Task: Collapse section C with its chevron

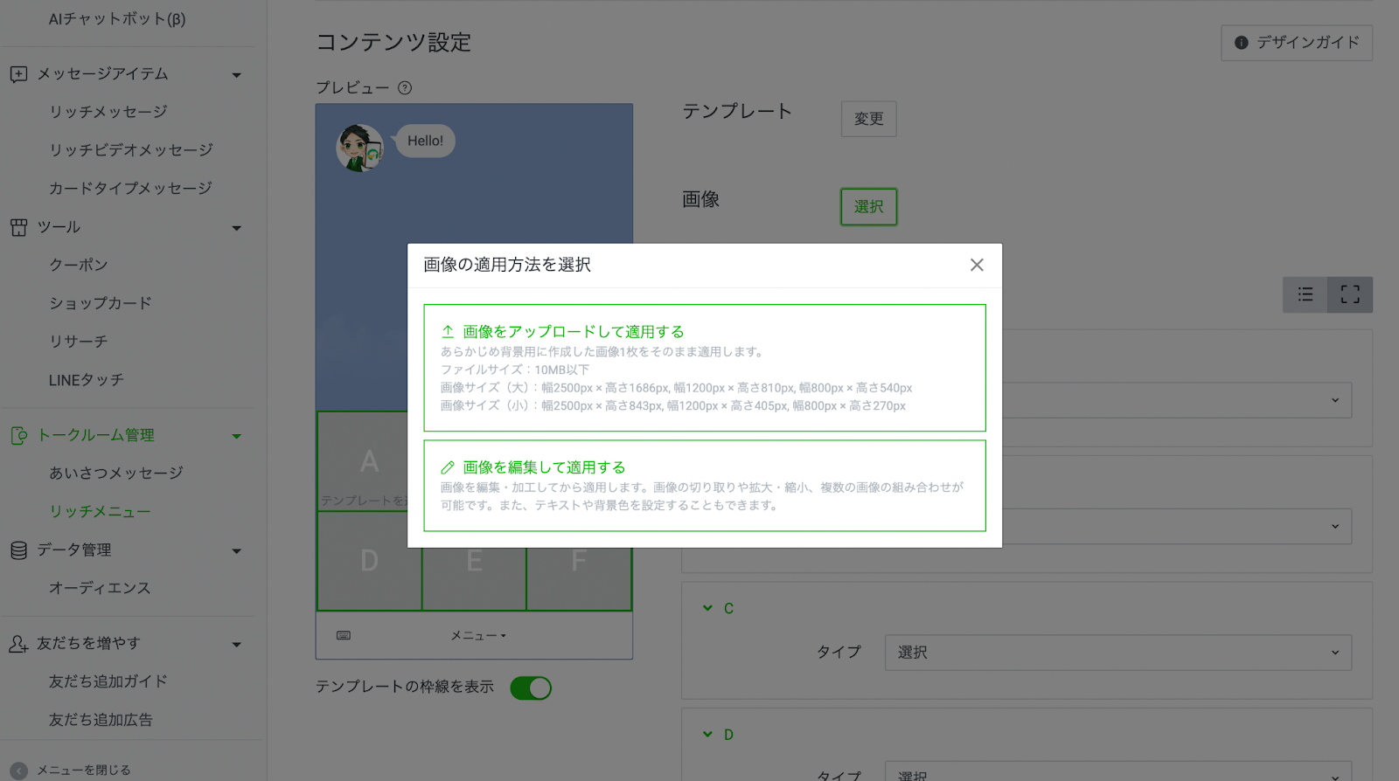Action: pyautogui.click(x=707, y=608)
